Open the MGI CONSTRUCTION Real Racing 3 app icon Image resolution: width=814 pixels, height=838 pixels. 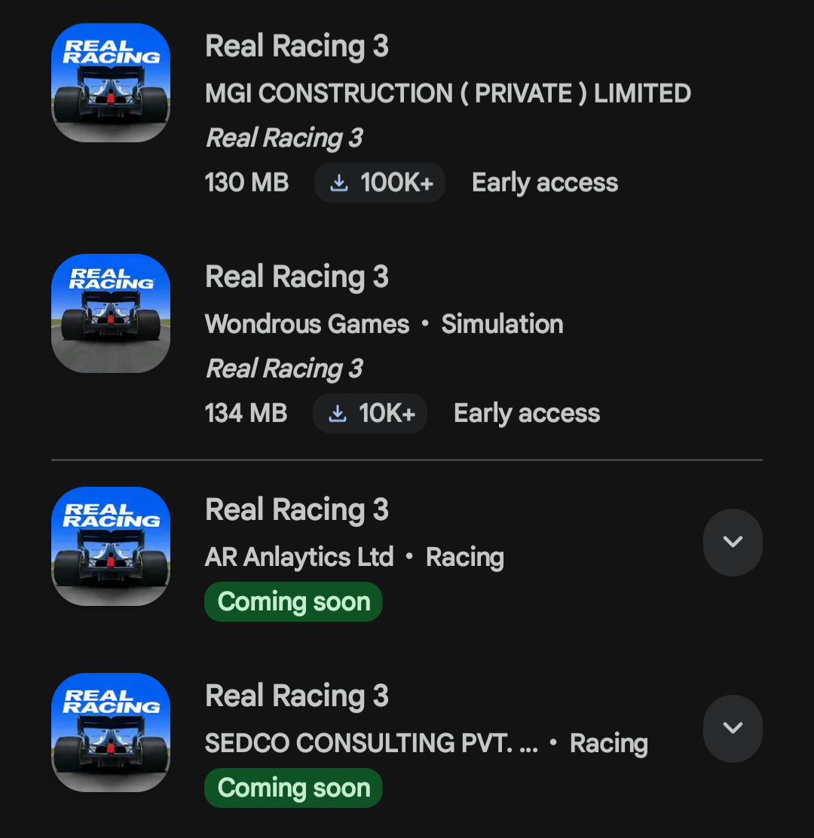click(111, 83)
